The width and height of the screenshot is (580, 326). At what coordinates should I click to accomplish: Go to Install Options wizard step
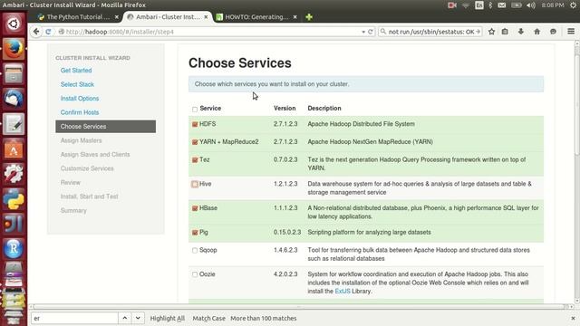80,99
